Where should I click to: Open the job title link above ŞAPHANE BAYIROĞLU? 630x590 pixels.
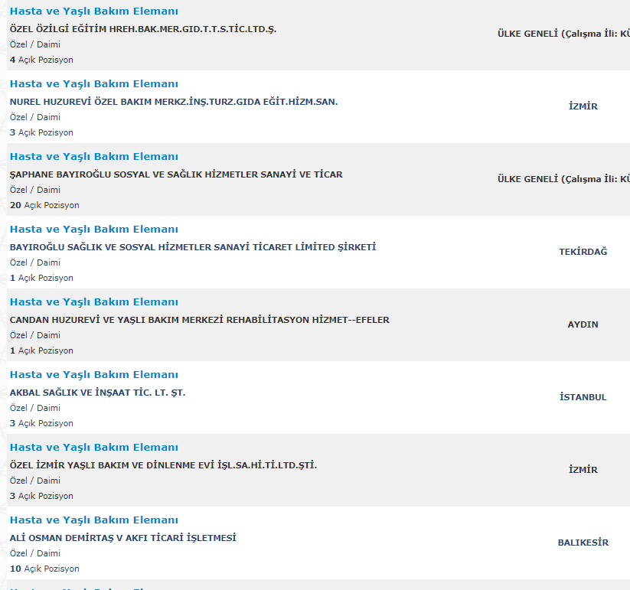point(93,157)
